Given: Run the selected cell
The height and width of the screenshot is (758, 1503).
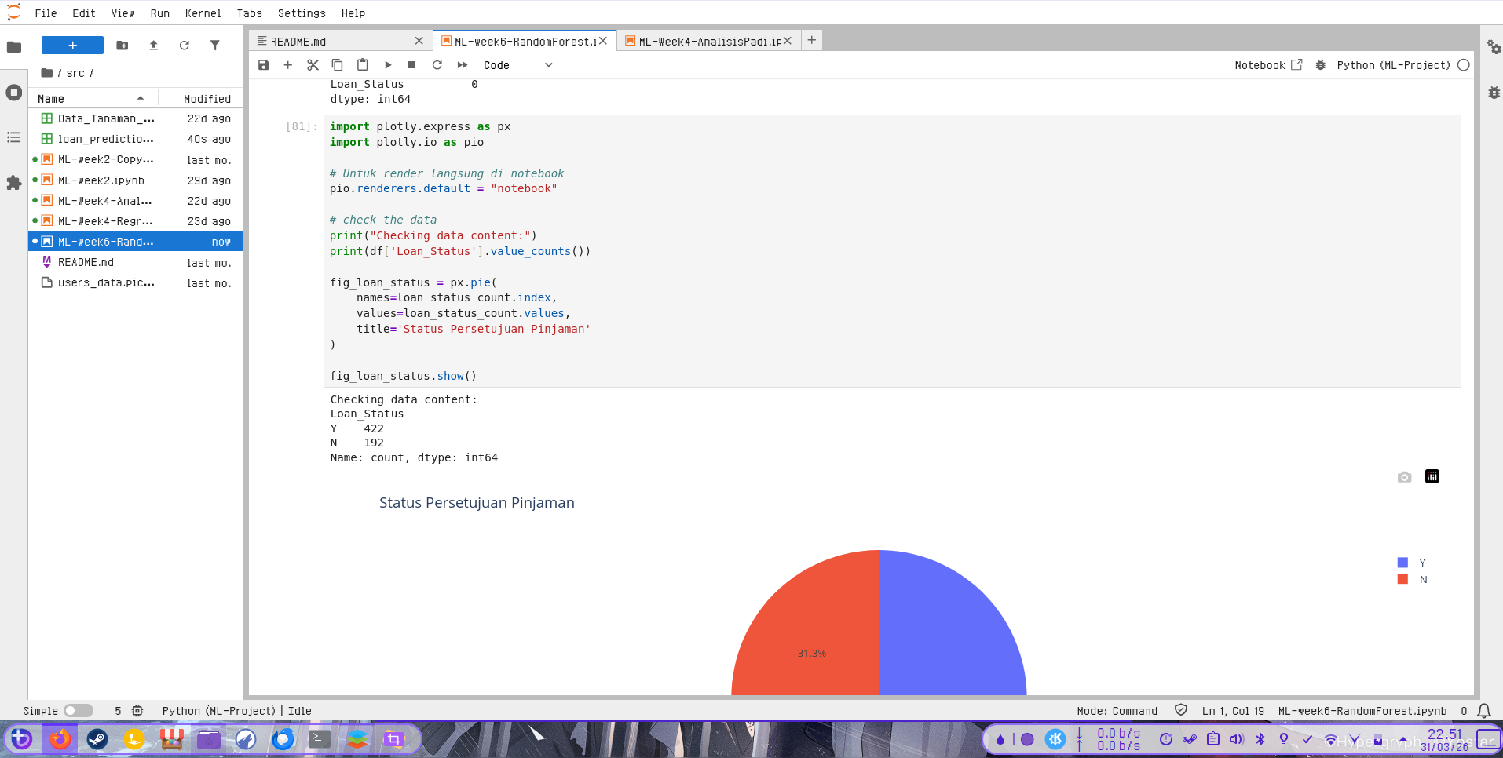Looking at the screenshot, I should click(x=388, y=65).
